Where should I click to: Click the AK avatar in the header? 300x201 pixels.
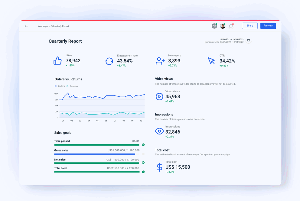214,26
